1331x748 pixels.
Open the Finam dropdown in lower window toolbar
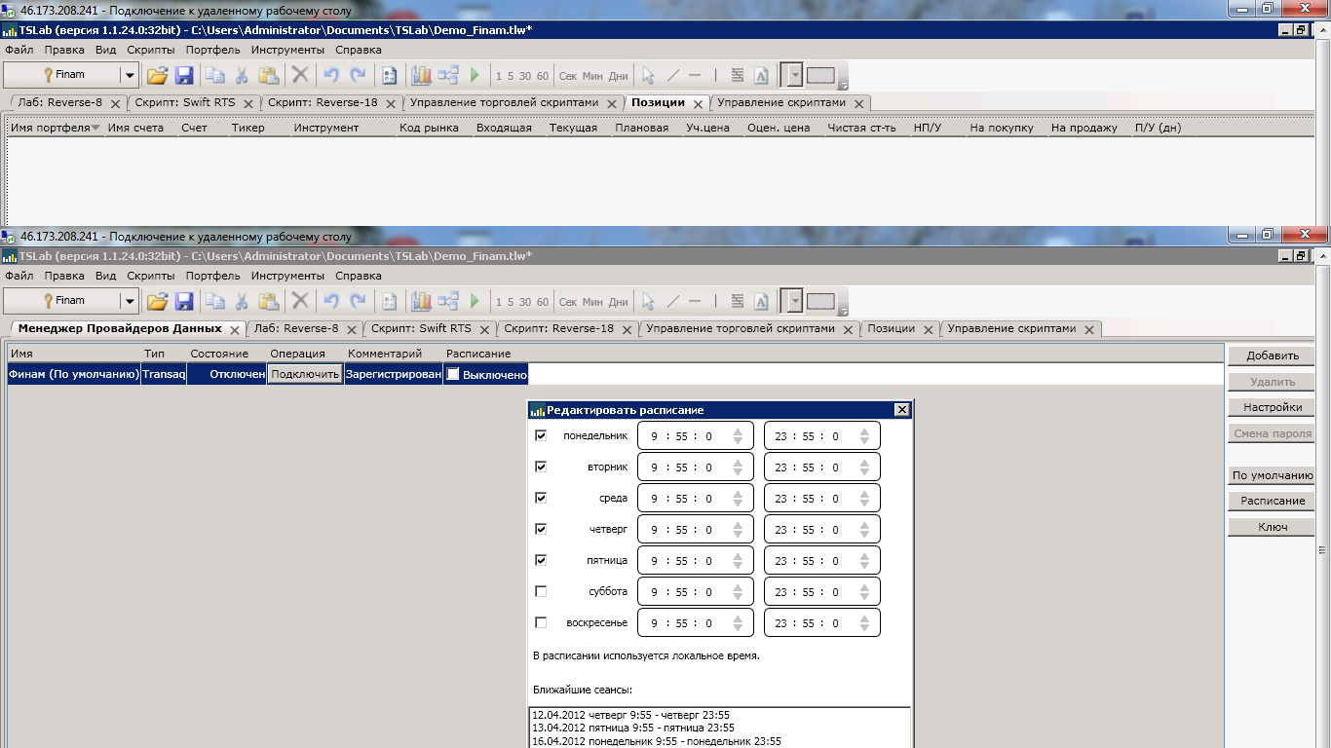(129, 301)
